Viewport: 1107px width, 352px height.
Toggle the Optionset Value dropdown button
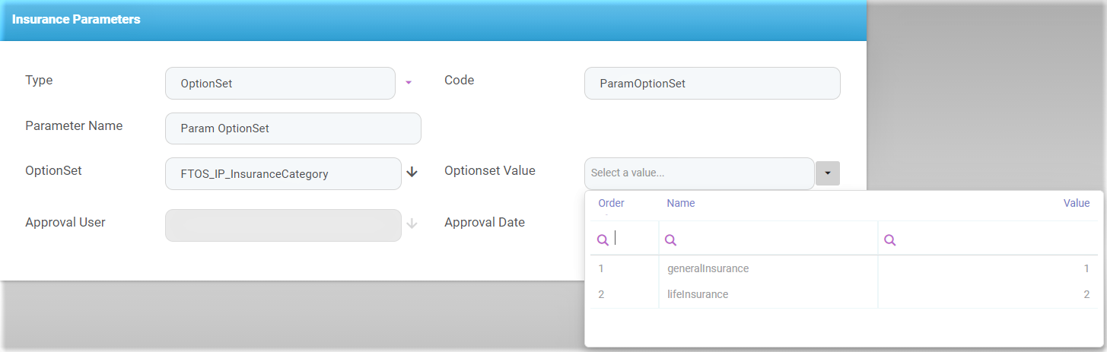[x=828, y=173]
